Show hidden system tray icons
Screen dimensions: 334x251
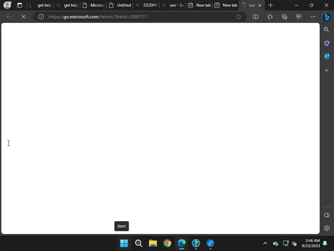tap(265, 243)
